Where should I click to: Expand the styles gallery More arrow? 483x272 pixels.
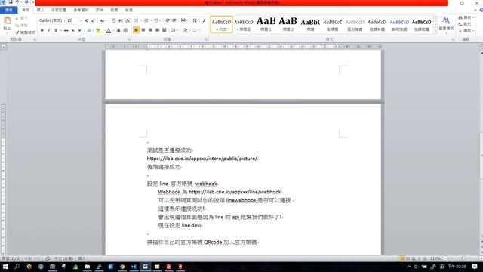pos(435,31)
